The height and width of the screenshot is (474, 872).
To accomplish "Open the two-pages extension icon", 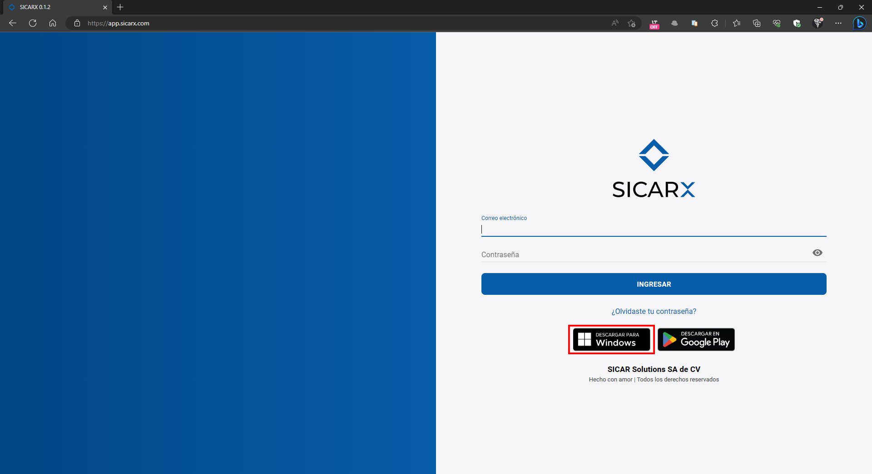I will [x=694, y=23].
